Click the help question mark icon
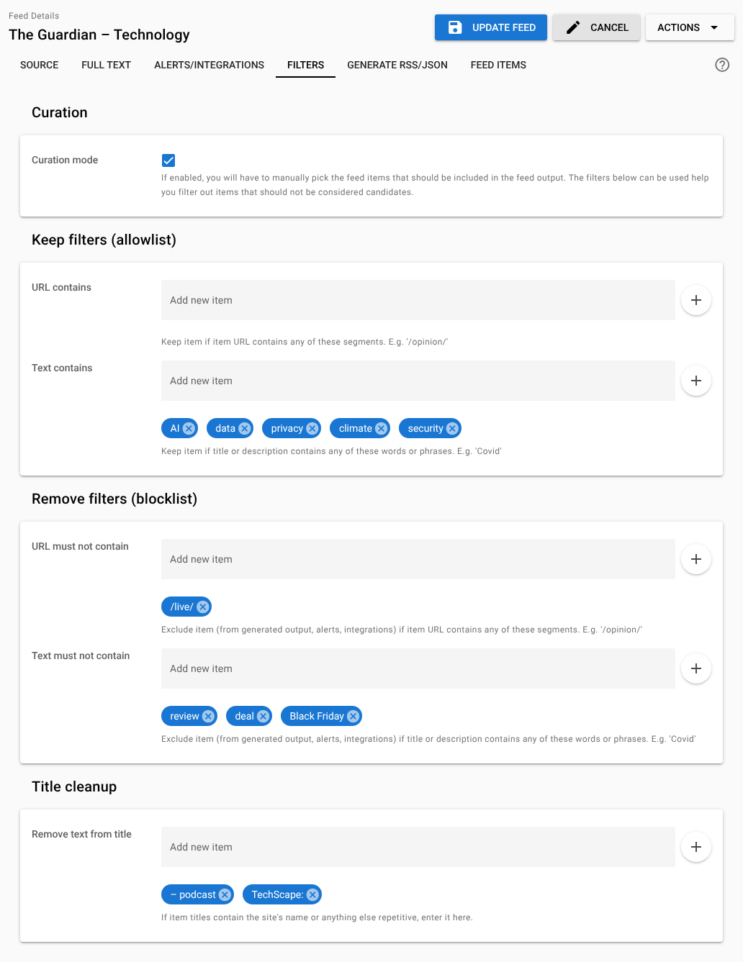This screenshot has width=743, height=962. click(722, 65)
